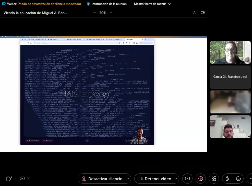Click the Discord tab in shared Chrome
The width and height of the screenshot is (252, 186).
[x=114, y=39]
